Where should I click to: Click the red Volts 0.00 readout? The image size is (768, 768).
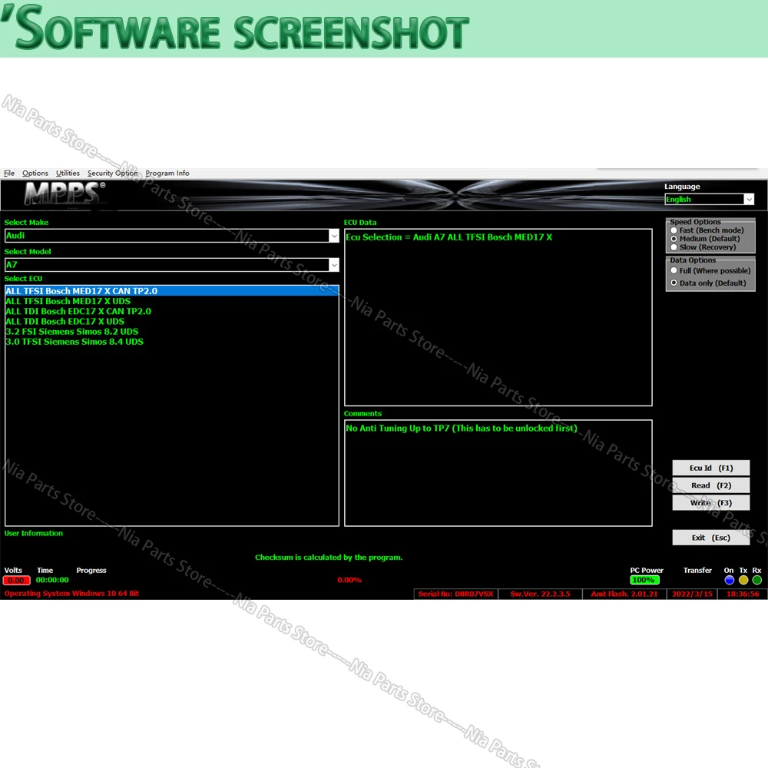[x=17, y=581]
